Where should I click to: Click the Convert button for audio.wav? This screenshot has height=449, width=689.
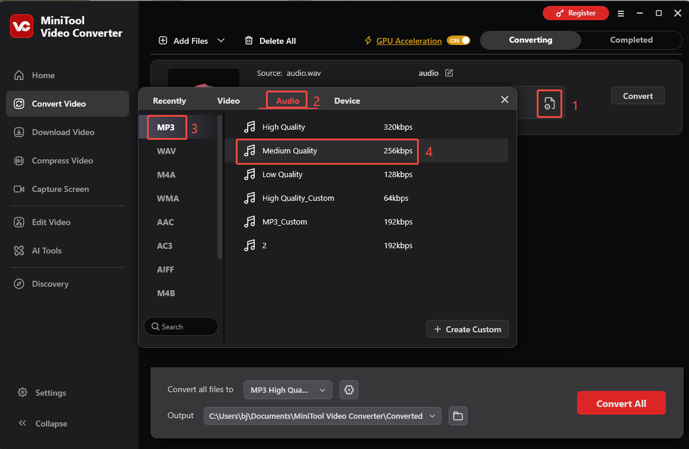click(x=637, y=96)
